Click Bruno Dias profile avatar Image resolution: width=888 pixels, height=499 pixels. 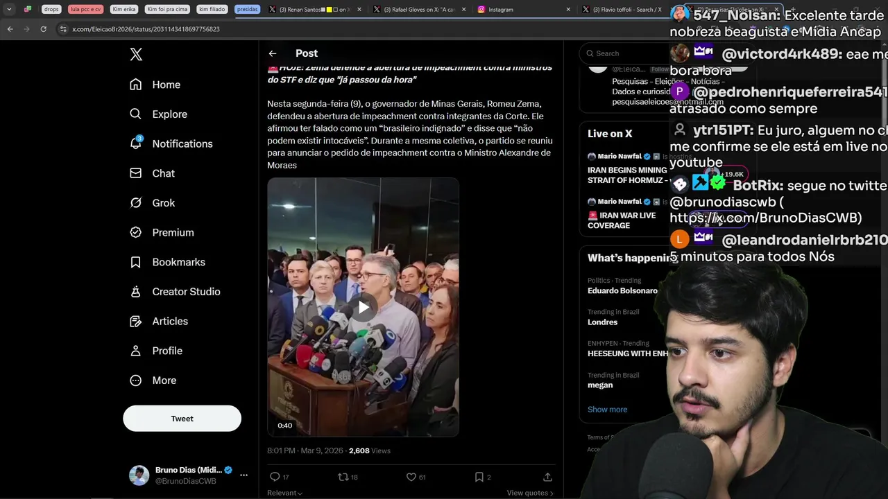pyautogui.click(x=139, y=475)
